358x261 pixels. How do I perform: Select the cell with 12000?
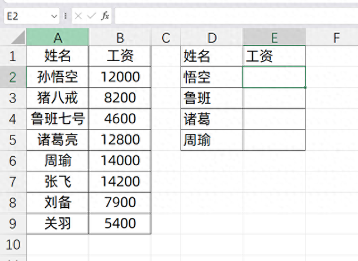coord(120,77)
